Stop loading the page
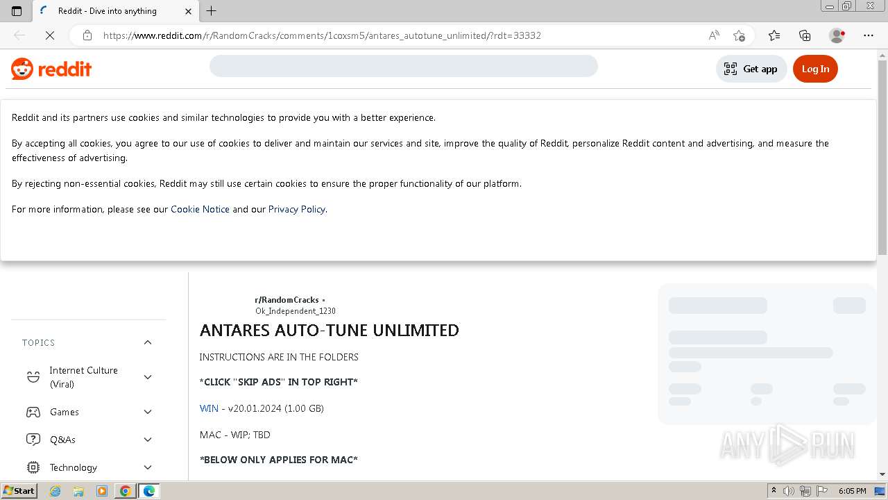This screenshot has width=888, height=500. pos(50,35)
